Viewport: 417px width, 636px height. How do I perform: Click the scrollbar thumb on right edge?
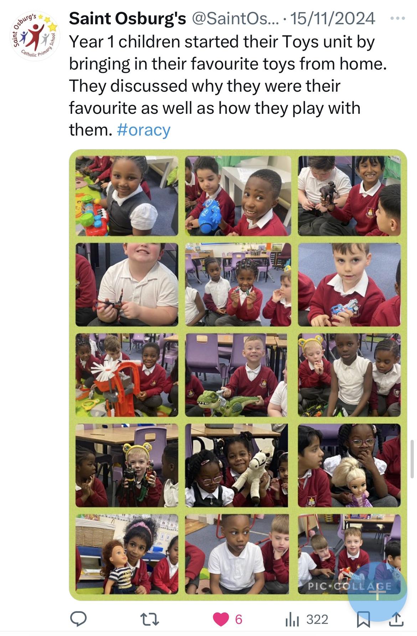point(412,459)
